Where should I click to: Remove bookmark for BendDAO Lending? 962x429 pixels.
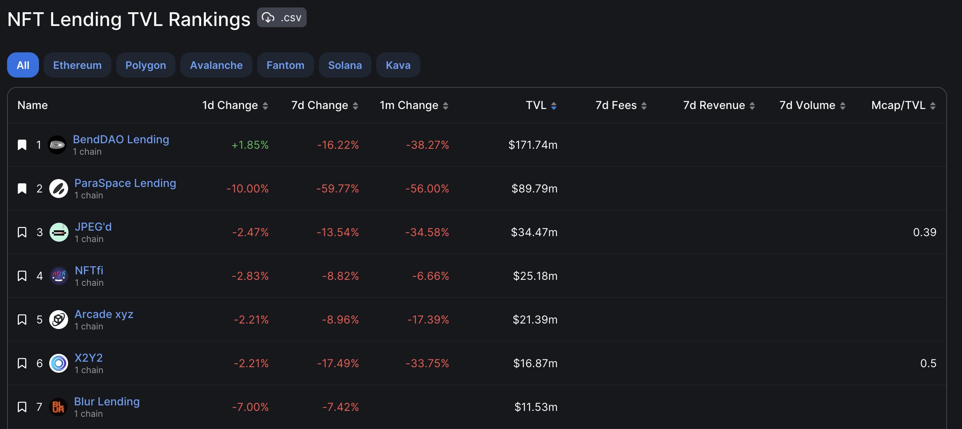22,145
